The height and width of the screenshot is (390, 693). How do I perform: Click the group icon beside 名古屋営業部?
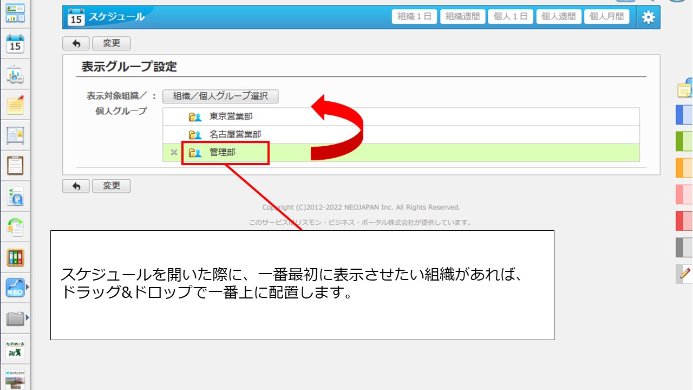pyautogui.click(x=195, y=135)
